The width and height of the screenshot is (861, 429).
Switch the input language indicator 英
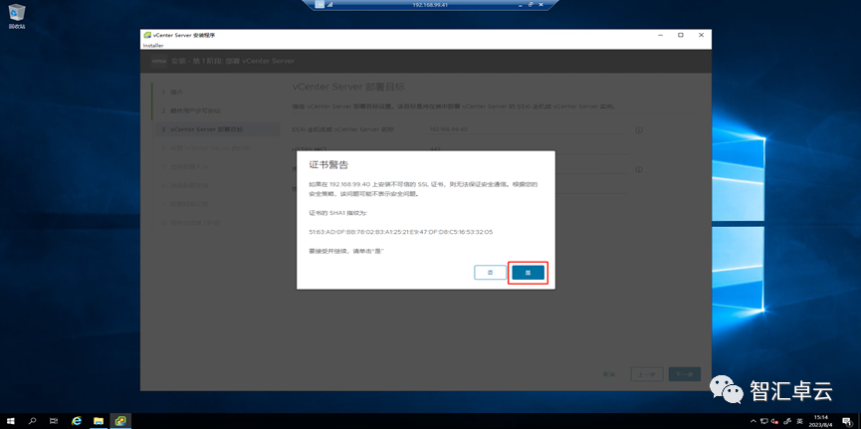(799, 421)
